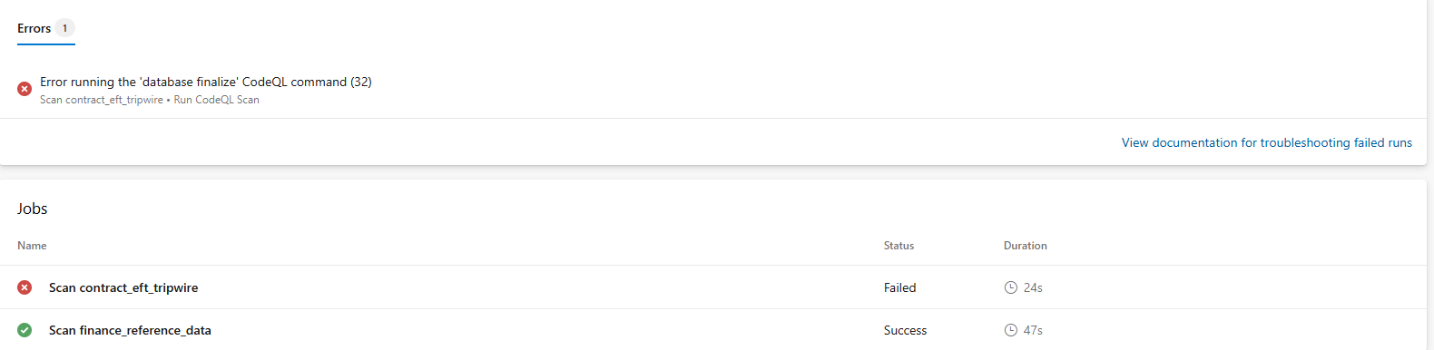Click the green success icon for Scan finance_reference_data

click(x=25, y=330)
